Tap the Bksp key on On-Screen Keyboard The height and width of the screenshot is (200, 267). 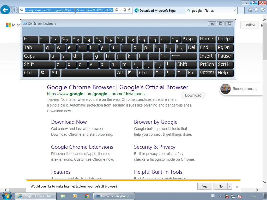click(189, 40)
